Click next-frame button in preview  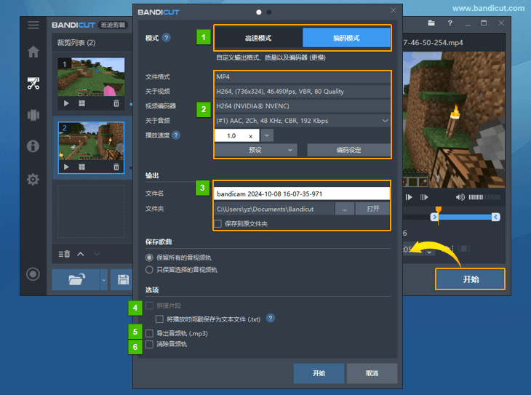click(x=424, y=197)
